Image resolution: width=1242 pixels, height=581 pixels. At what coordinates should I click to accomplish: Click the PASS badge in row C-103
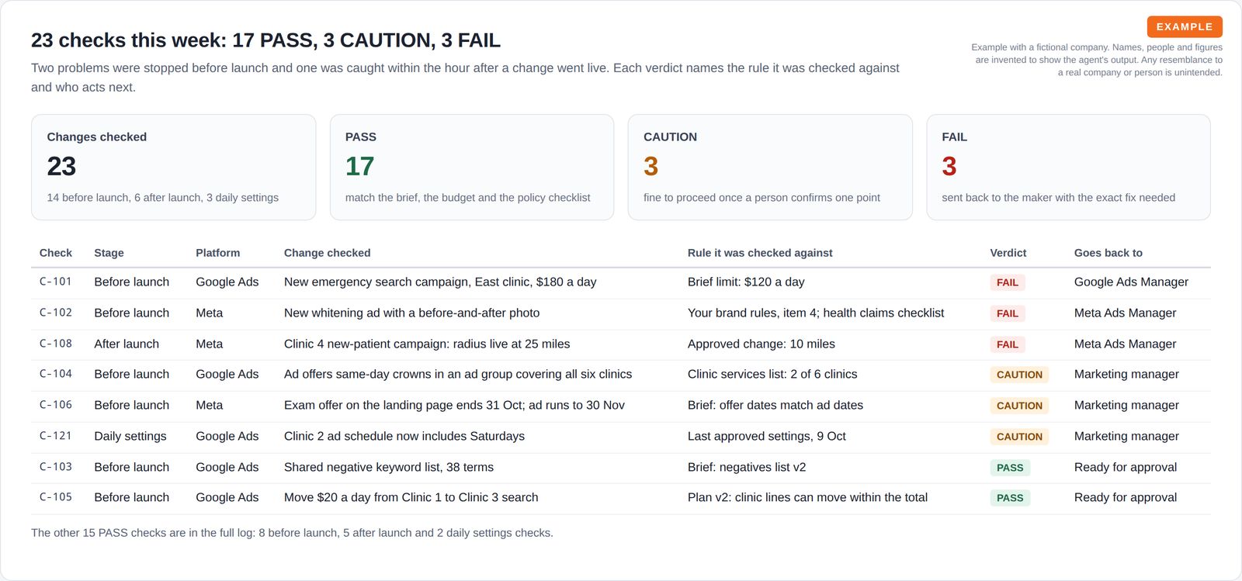click(x=1010, y=468)
